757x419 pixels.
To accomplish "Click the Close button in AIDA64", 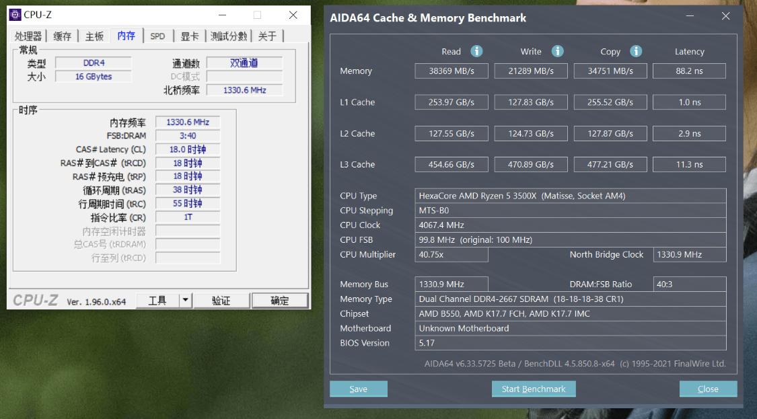I will 708,389.
